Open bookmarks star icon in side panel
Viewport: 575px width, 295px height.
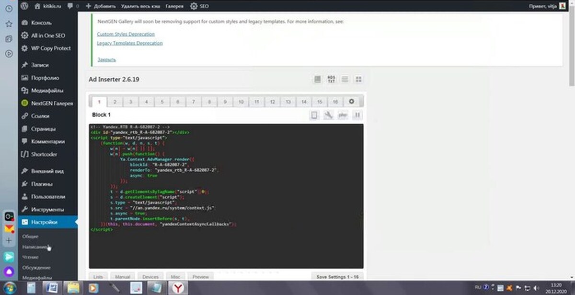(x=9, y=24)
